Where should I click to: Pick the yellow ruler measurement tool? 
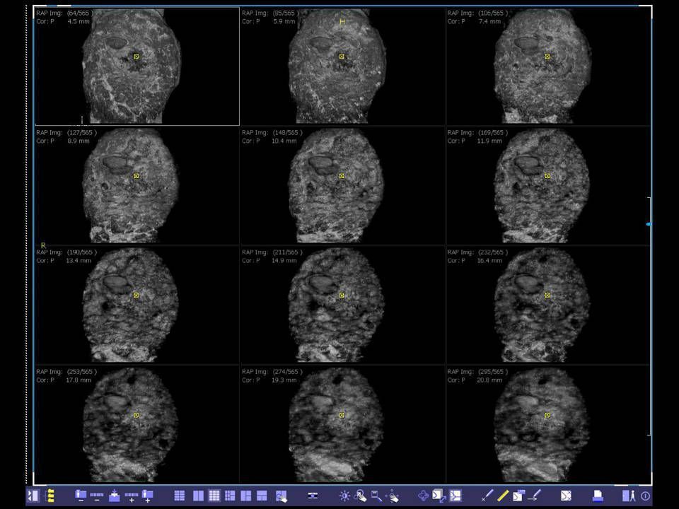point(503,496)
